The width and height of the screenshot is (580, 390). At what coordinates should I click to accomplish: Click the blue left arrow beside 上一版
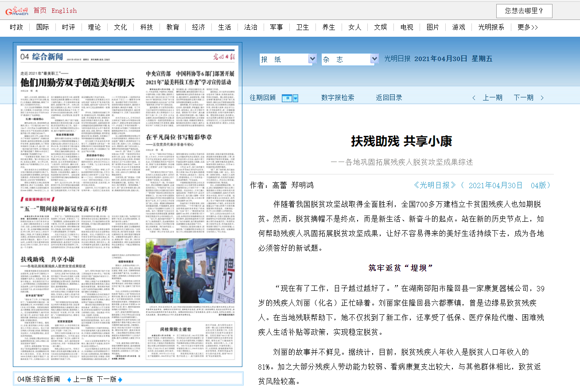click(69, 379)
